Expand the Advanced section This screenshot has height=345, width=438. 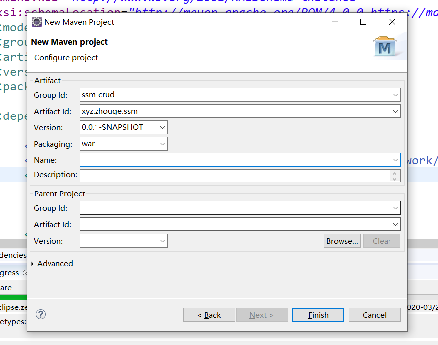pyautogui.click(x=32, y=264)
